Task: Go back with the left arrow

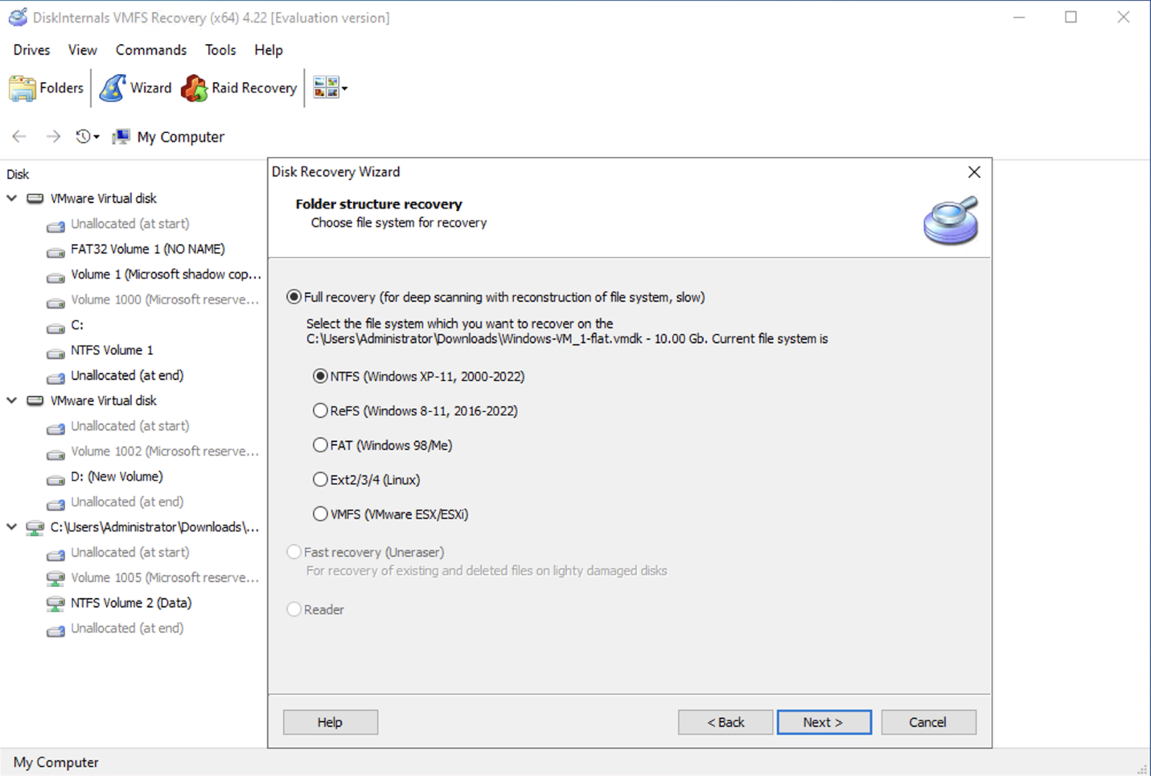Action: tap(19, 137)
